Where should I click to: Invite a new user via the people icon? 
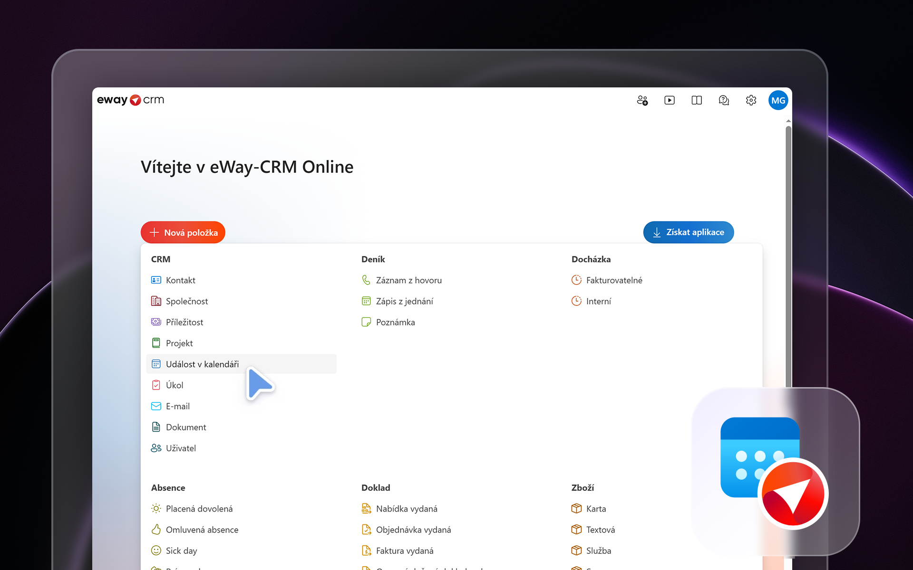coord(642,100)
